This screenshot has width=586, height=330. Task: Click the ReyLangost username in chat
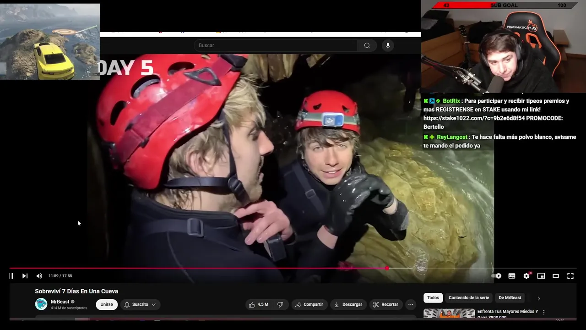pyautogui.click(x=452, y=137)
